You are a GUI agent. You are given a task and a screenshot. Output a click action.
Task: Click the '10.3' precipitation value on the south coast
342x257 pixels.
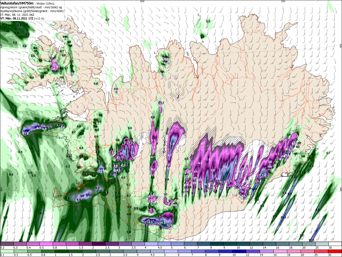coord(162,223)
